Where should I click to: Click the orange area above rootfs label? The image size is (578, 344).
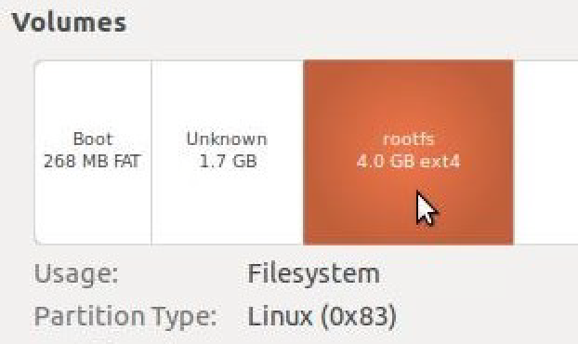(408, 96)
